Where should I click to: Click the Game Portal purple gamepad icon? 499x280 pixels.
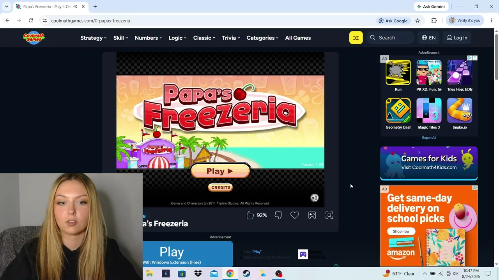[x=303, y=254]
